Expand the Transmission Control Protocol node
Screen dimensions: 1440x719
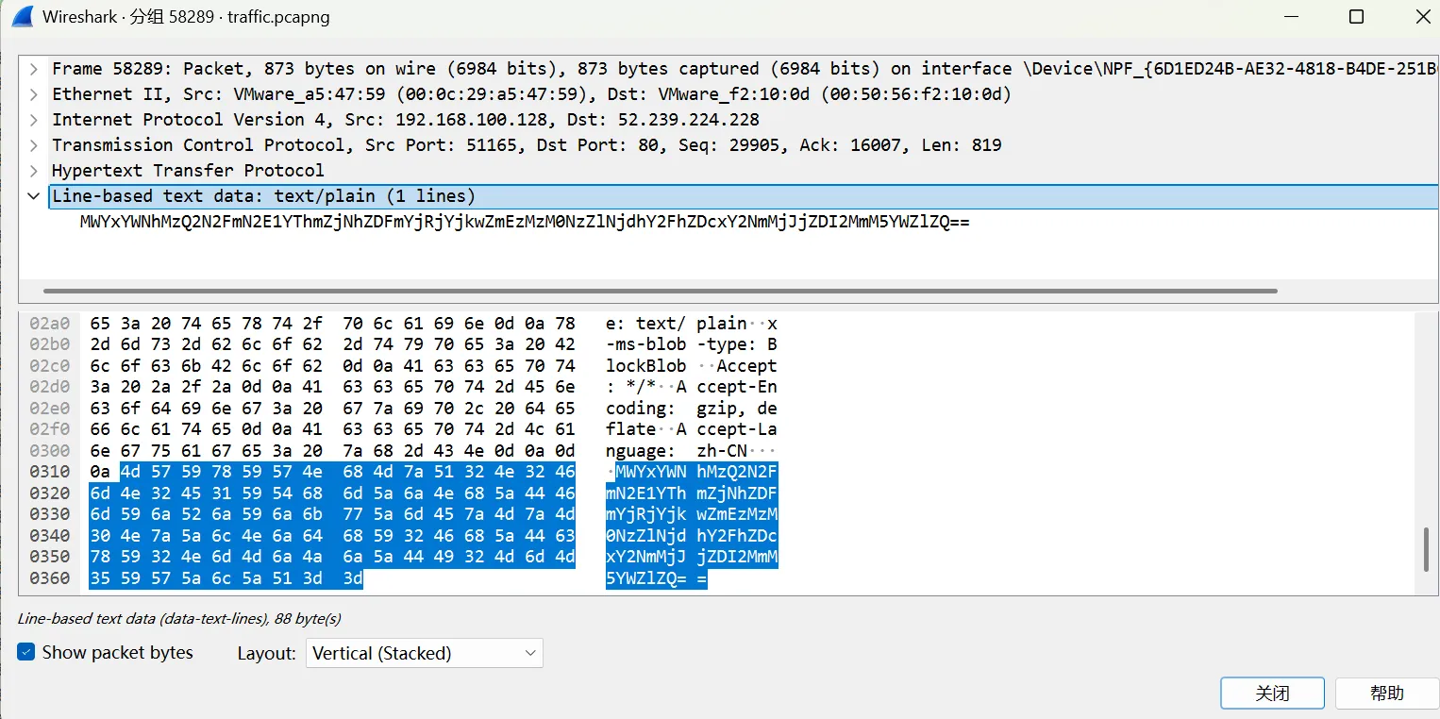(34, 145)
